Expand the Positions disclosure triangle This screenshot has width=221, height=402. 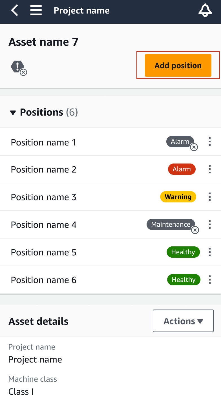point(13,112)
